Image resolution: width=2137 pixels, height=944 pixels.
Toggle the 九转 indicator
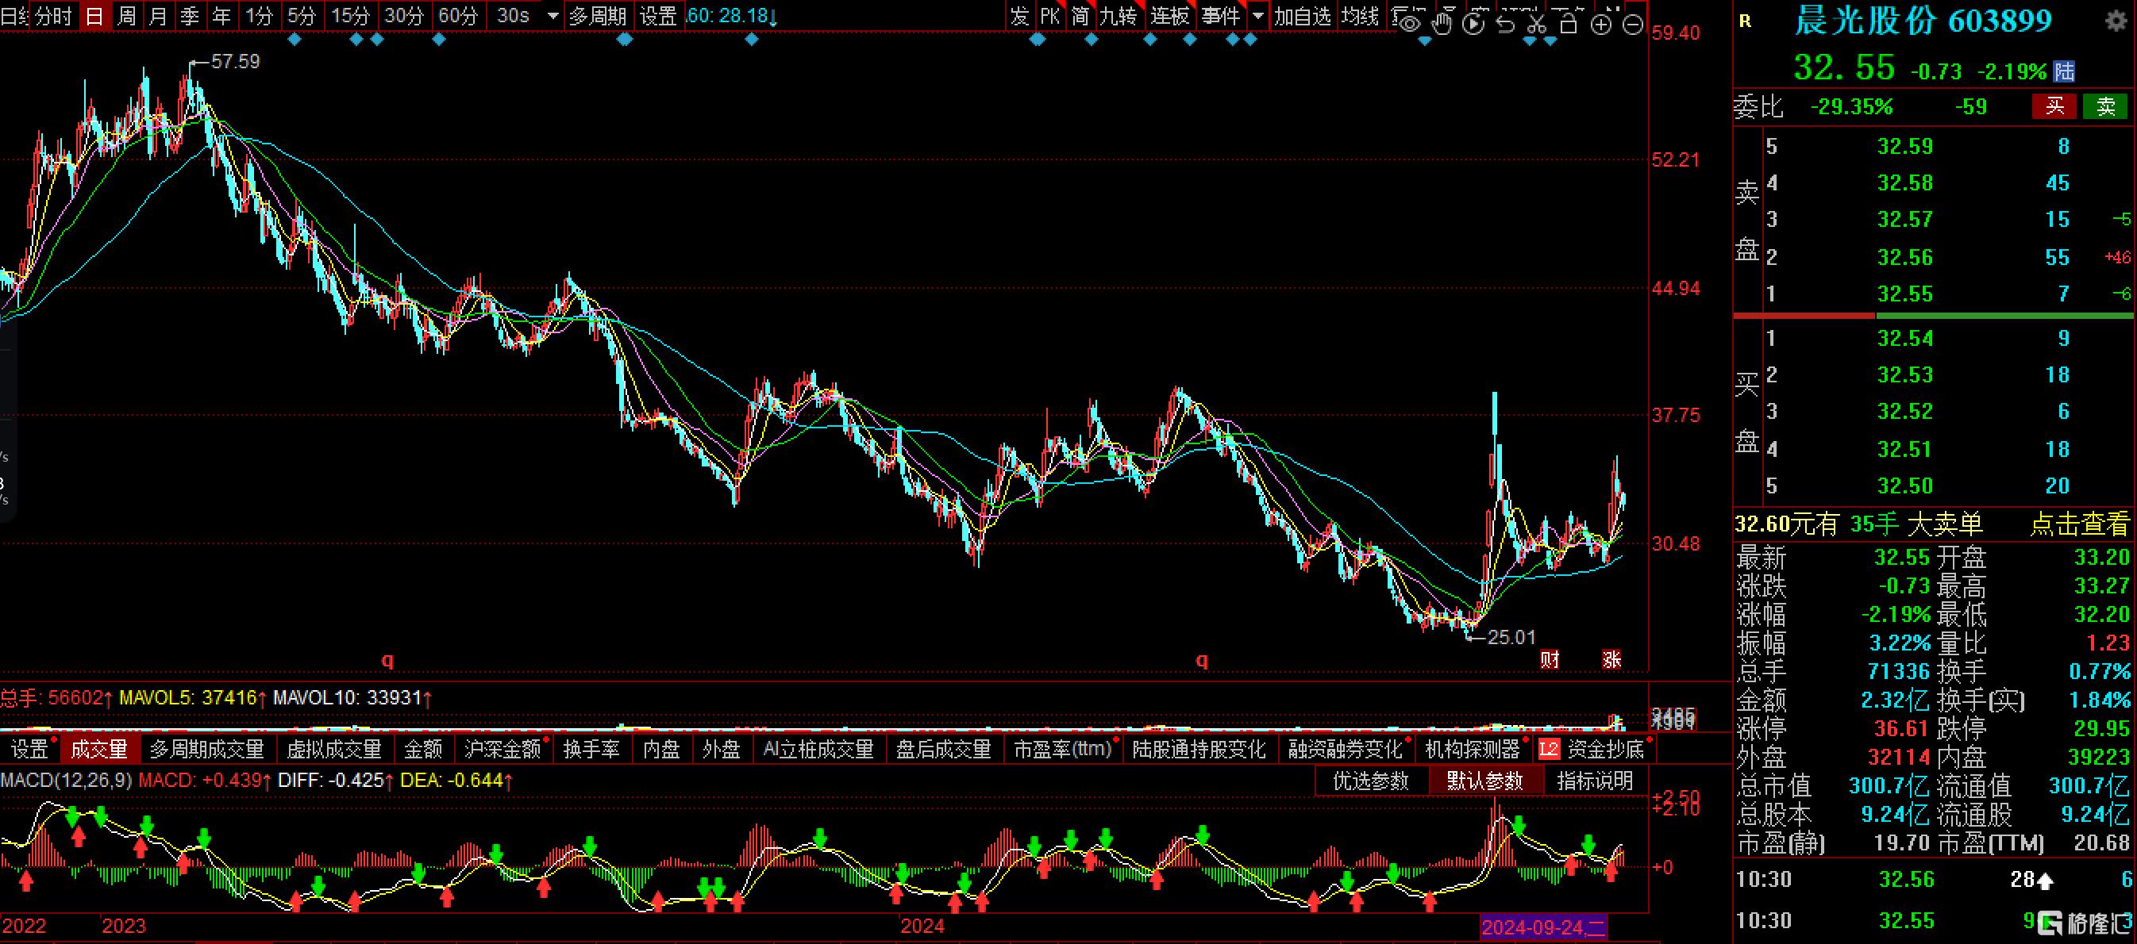tap(1119, 16)
